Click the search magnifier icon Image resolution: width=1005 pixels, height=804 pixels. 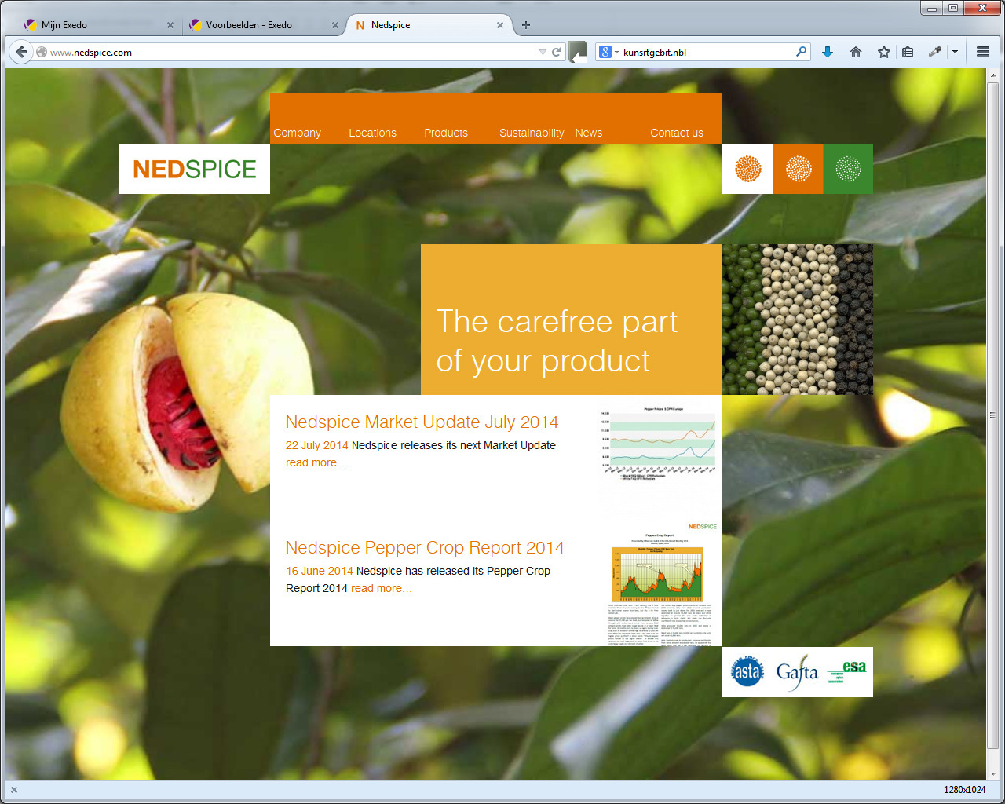click(802, 52)
